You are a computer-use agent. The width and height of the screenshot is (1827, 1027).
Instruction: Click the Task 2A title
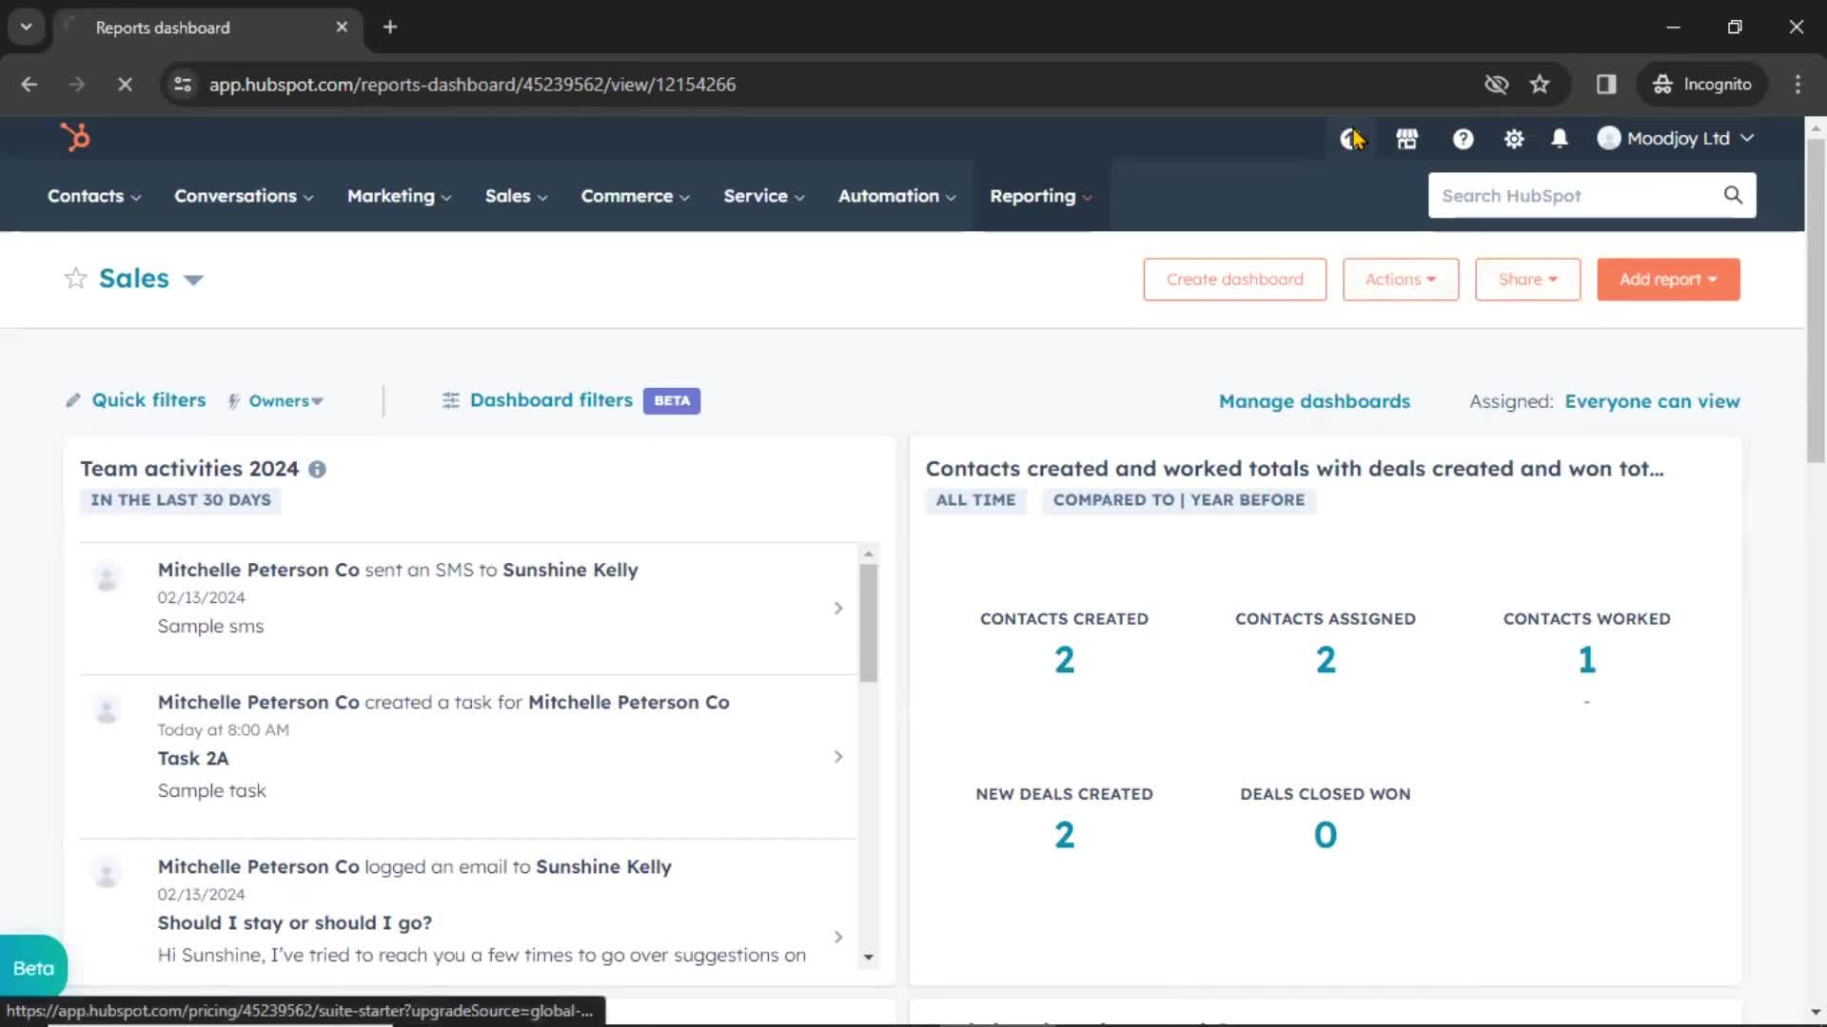(193, 758)
